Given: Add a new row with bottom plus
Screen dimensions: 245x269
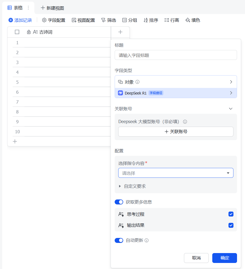Looking at the screenshot, I should point(15,142).
